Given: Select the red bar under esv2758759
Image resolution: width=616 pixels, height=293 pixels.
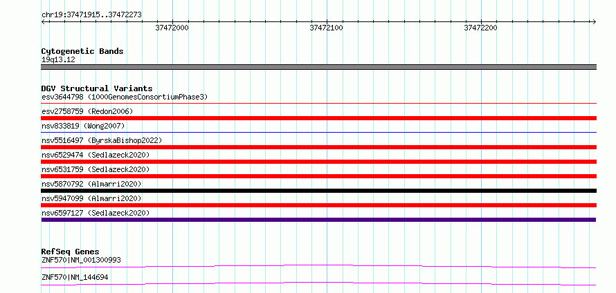Looking at the screenshot, I should coord(318,118).
